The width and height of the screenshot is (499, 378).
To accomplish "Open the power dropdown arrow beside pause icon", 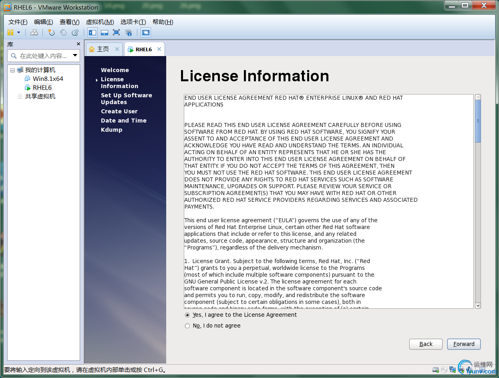I will pos(18,32).
